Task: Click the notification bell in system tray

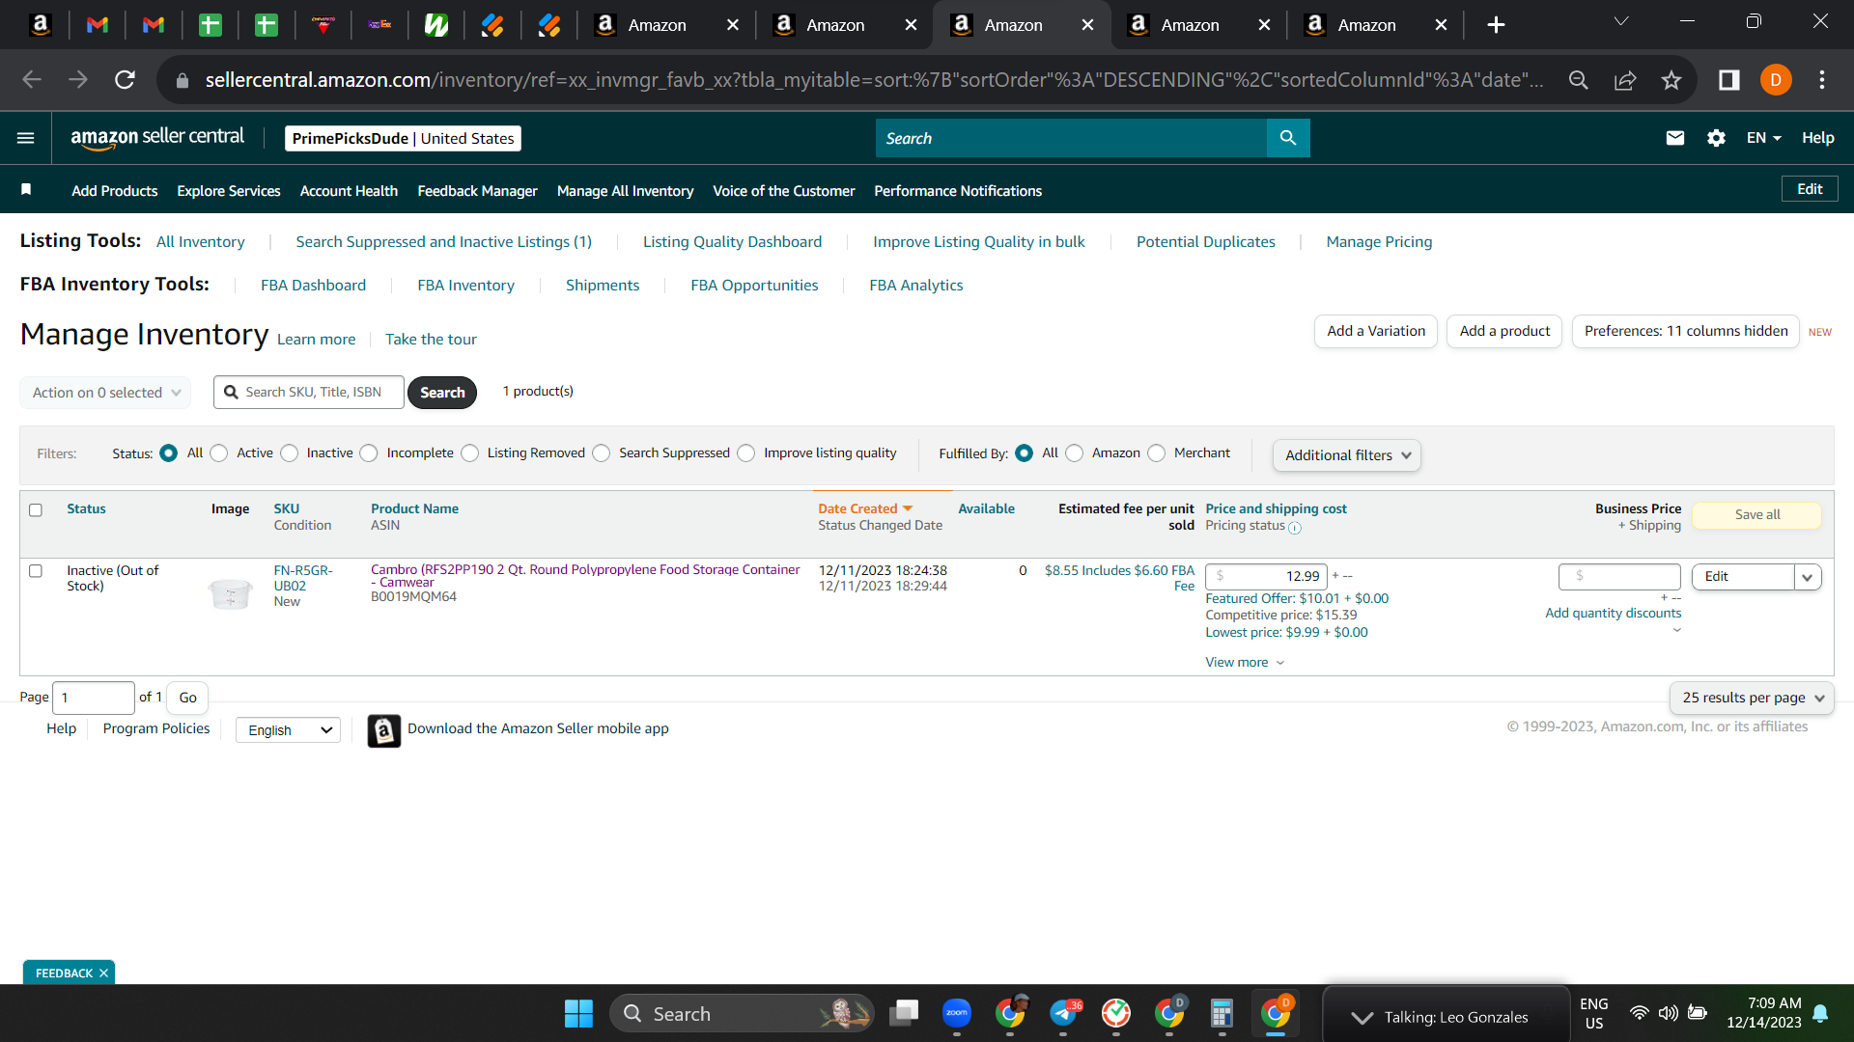Action: [1820, 1013]
